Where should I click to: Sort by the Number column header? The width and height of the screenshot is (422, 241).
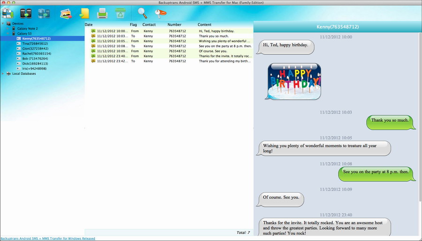(174, 24)
